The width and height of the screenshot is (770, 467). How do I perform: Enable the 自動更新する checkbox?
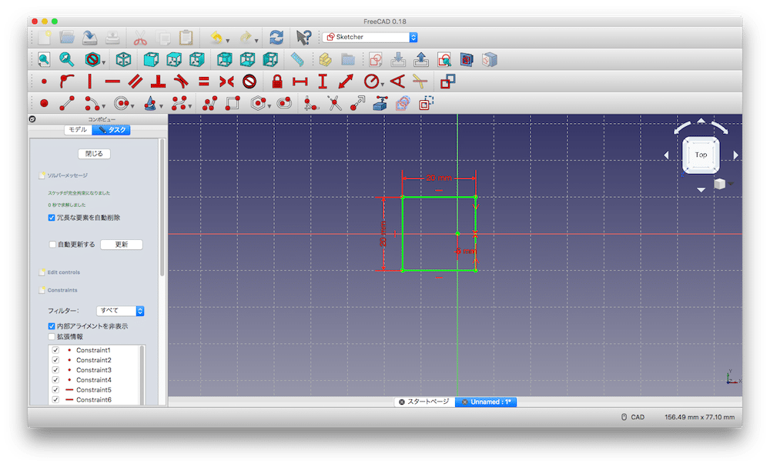pyautogui.click(x=52, y=245)
